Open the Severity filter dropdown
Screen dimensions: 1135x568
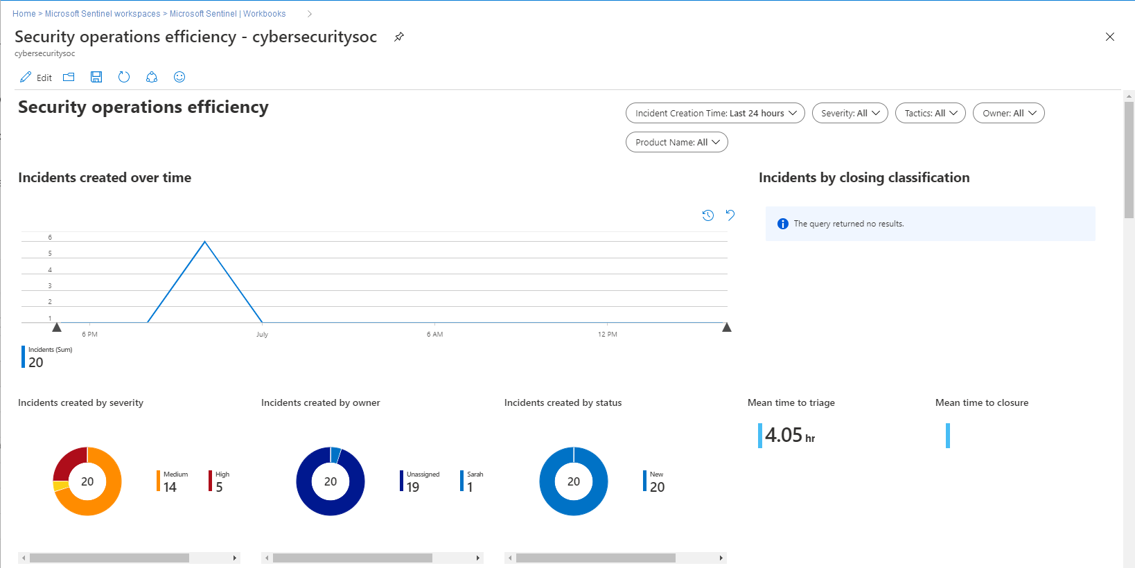click(x=850, y=114)
